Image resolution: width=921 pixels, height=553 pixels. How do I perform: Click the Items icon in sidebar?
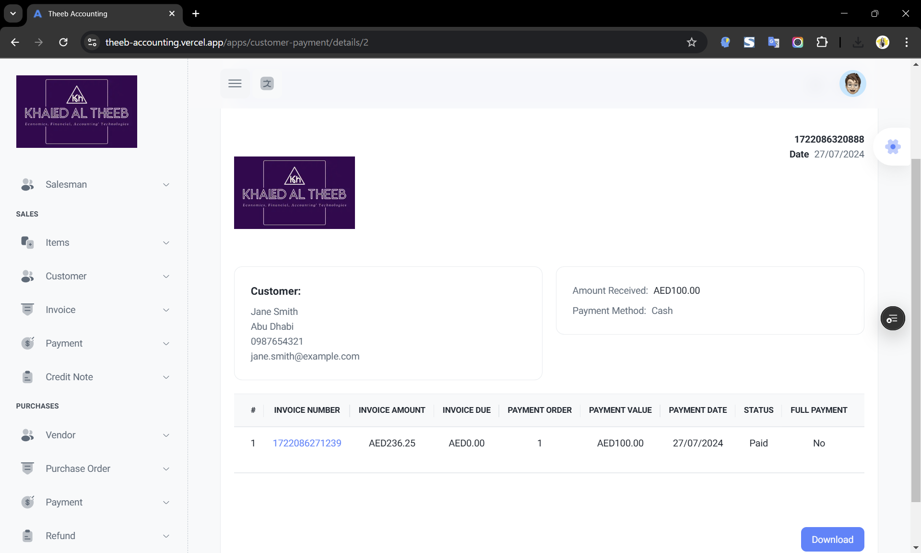click(x=27, y=242)
